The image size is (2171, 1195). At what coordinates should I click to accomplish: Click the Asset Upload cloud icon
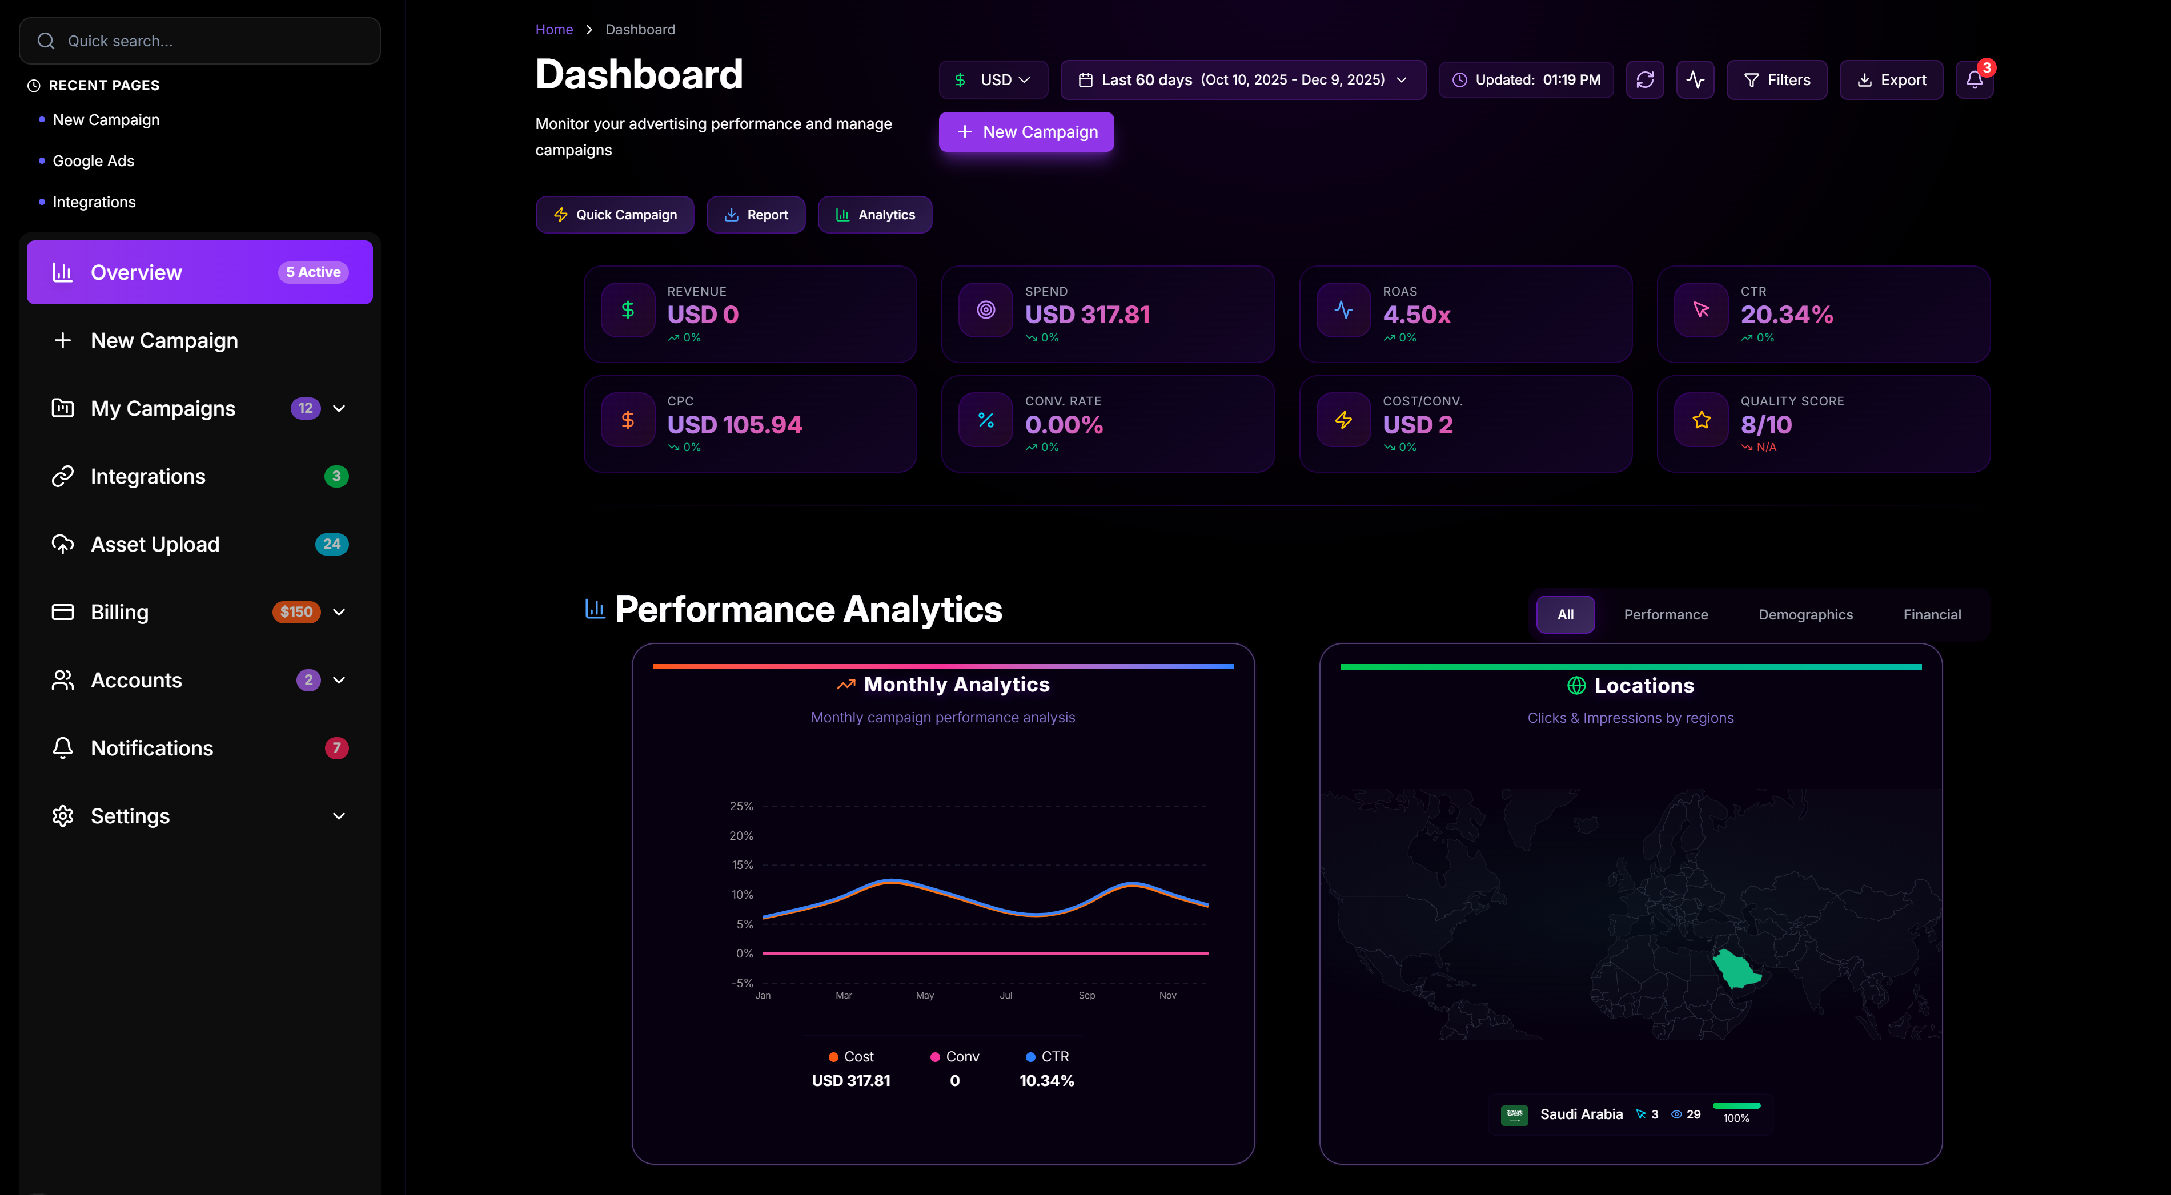click(x=62, y=545)
